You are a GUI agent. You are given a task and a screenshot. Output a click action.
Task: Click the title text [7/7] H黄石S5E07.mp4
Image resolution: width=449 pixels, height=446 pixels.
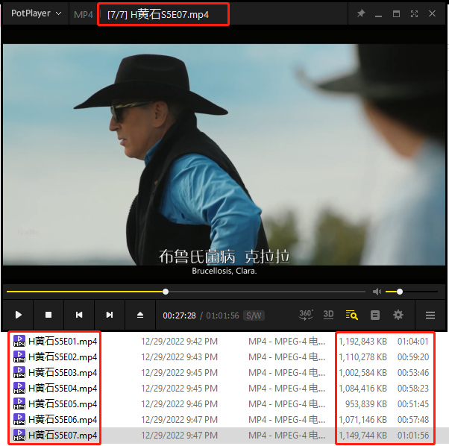pos(158,14)
